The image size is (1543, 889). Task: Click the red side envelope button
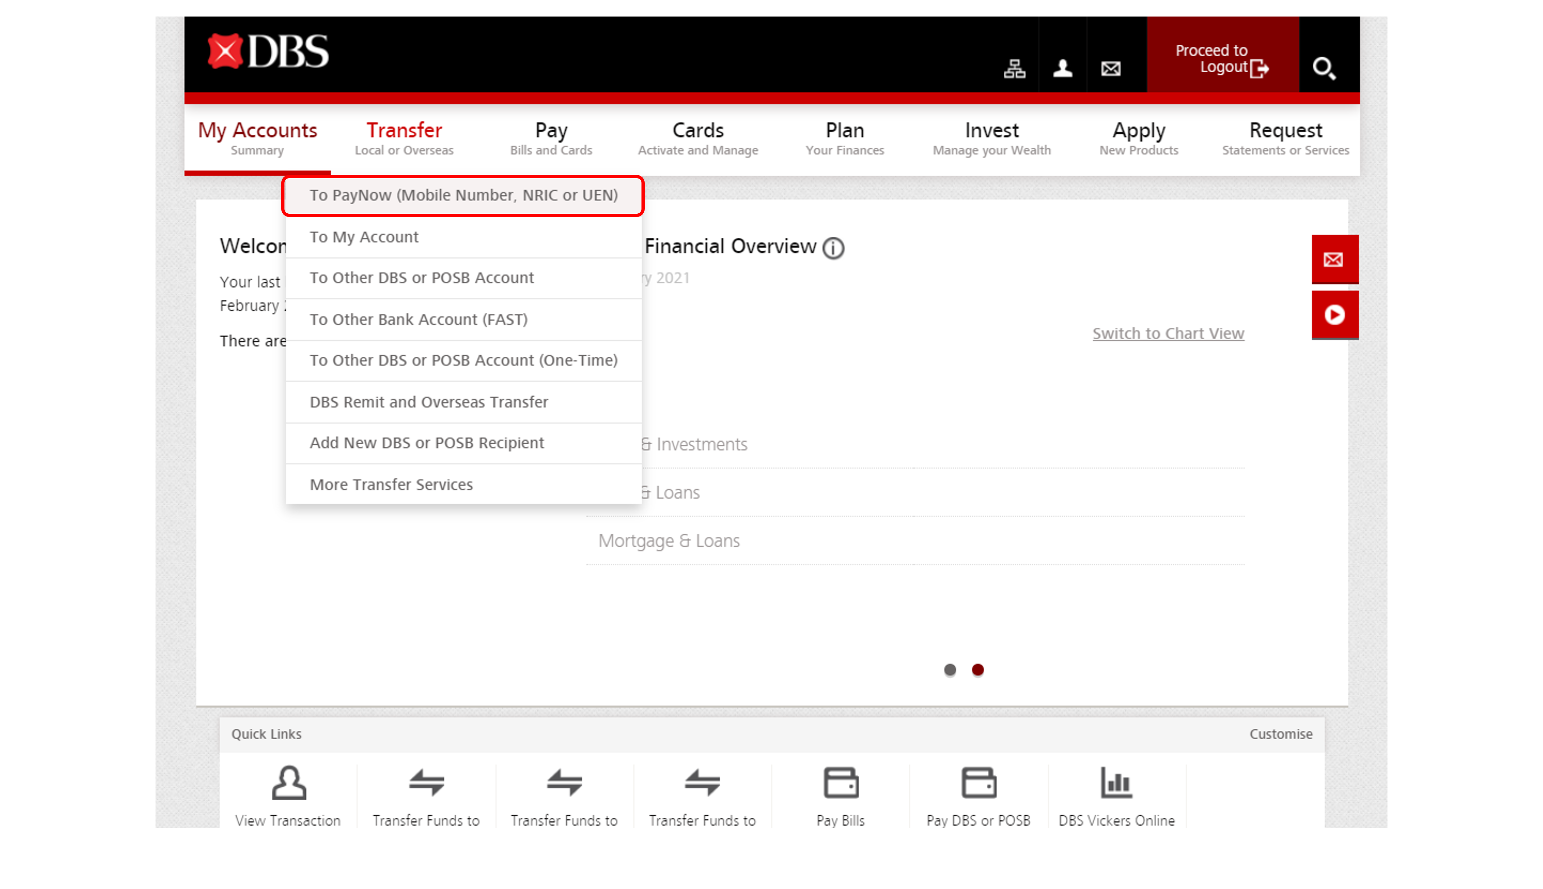pos(1334,259)
